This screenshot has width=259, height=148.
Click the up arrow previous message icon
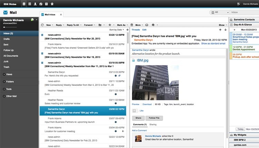pyautogui.click(x=220, y=30)
